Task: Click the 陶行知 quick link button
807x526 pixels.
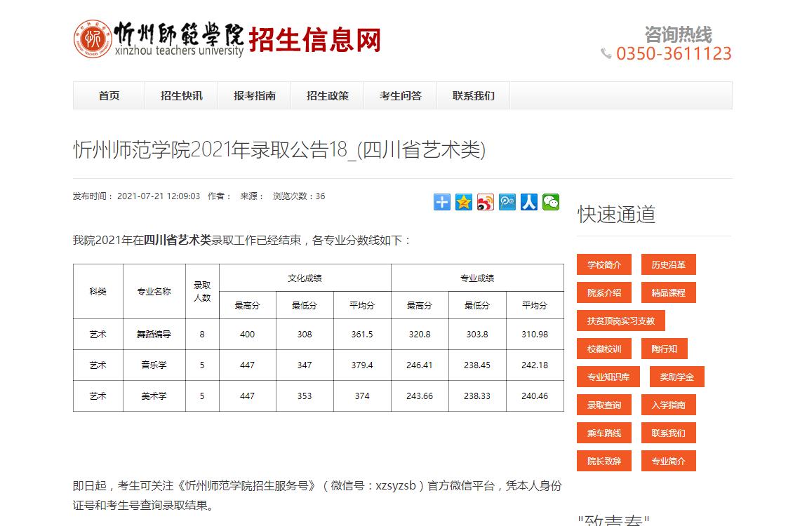Action: (x=665, y=349)
